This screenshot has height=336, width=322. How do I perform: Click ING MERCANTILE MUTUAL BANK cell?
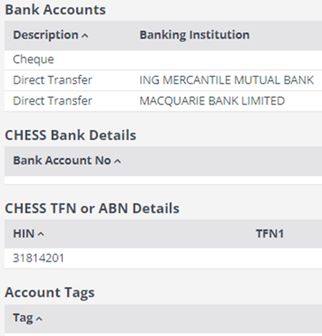point(227,80)
